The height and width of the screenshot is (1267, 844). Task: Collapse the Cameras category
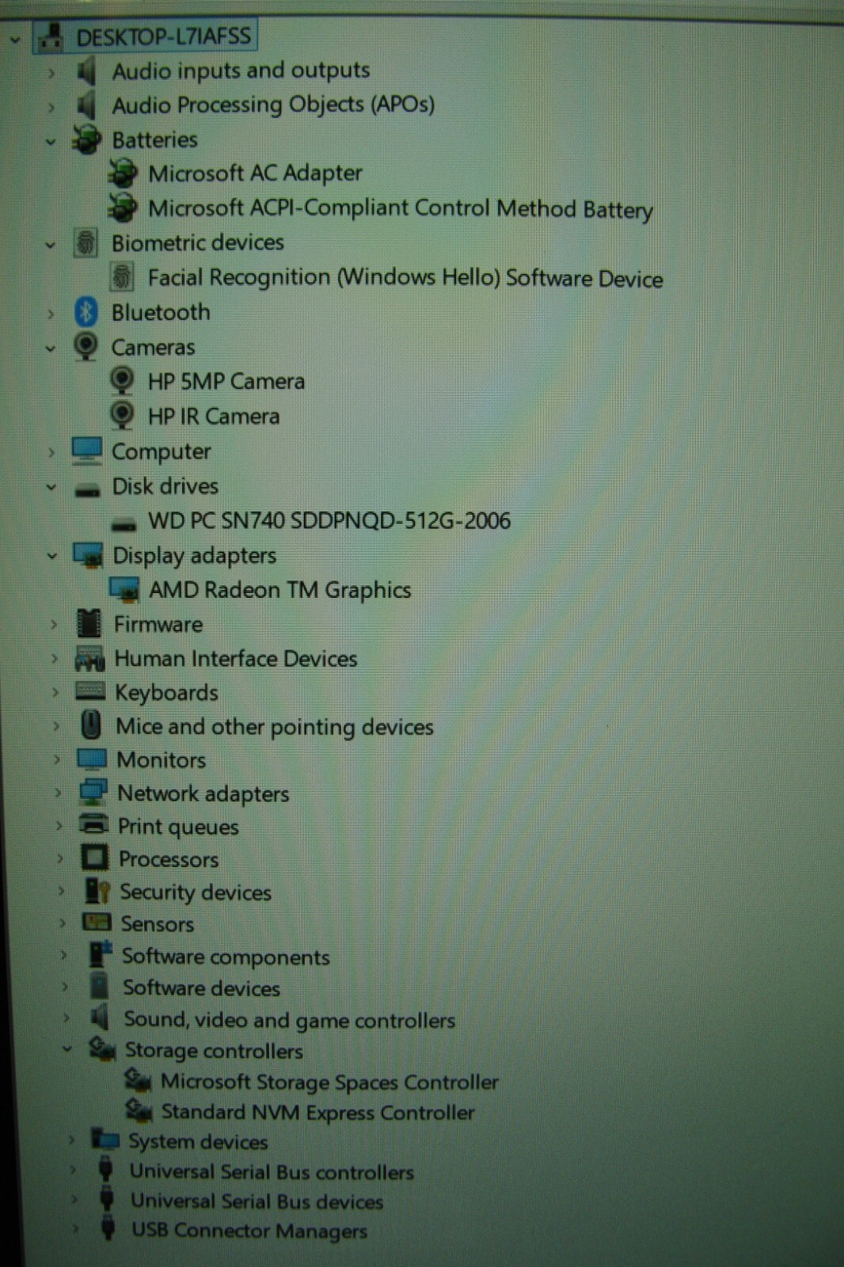(51, 348)
